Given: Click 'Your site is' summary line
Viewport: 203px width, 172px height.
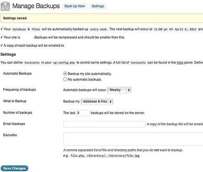Looking at the screenshot, I should [63, 38].
